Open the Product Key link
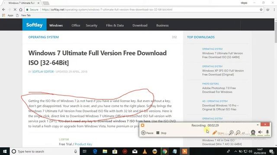Screen dimensions: 277x155 (x=84, y=144)
